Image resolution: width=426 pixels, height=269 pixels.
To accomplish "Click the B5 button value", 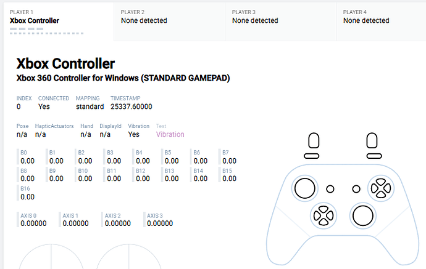I will [172, 161].
